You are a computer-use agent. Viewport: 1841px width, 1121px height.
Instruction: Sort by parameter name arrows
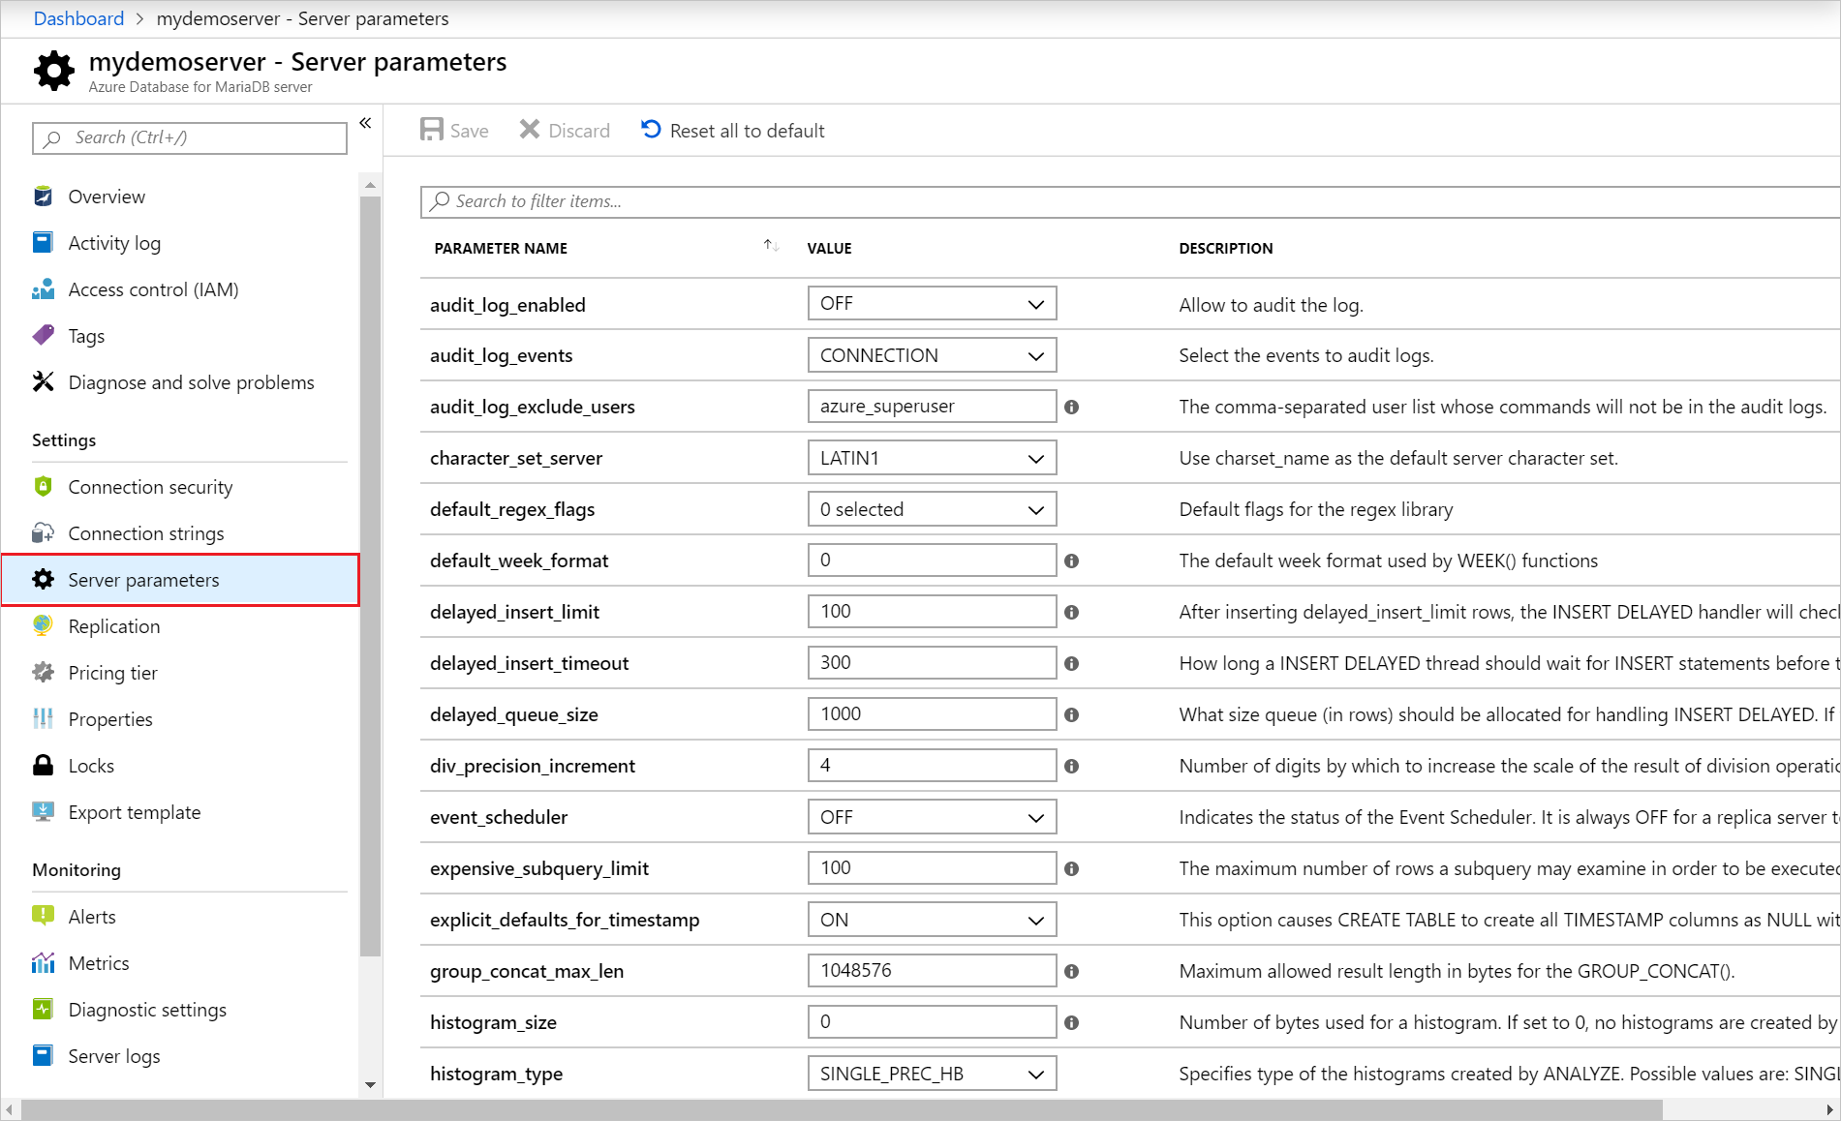(771, 246)
